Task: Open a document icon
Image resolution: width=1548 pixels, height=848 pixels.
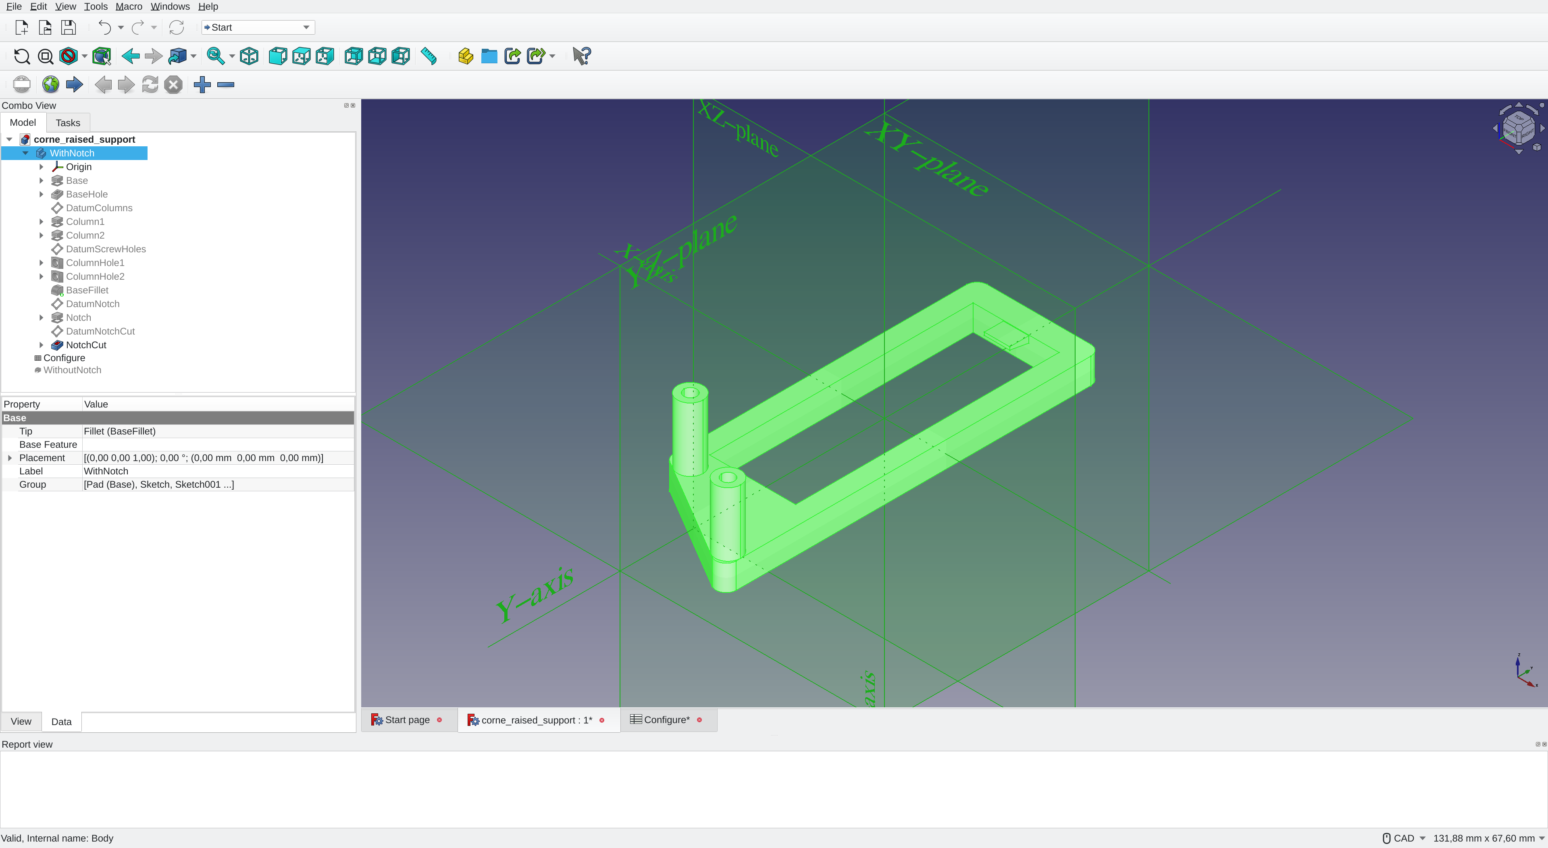Action: [45, 28]
